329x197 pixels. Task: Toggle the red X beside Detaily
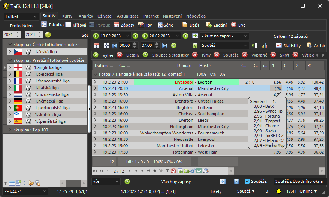tap(120, 55)
